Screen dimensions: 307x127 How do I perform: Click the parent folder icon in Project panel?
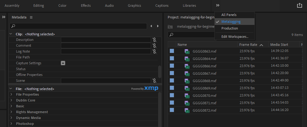coord(170,27)
